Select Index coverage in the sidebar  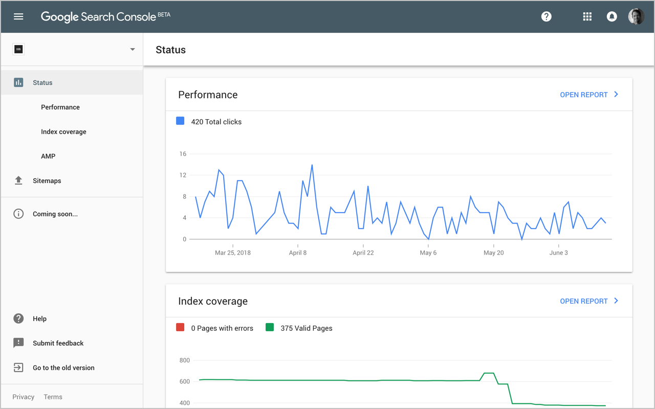(x=63, y=132)
